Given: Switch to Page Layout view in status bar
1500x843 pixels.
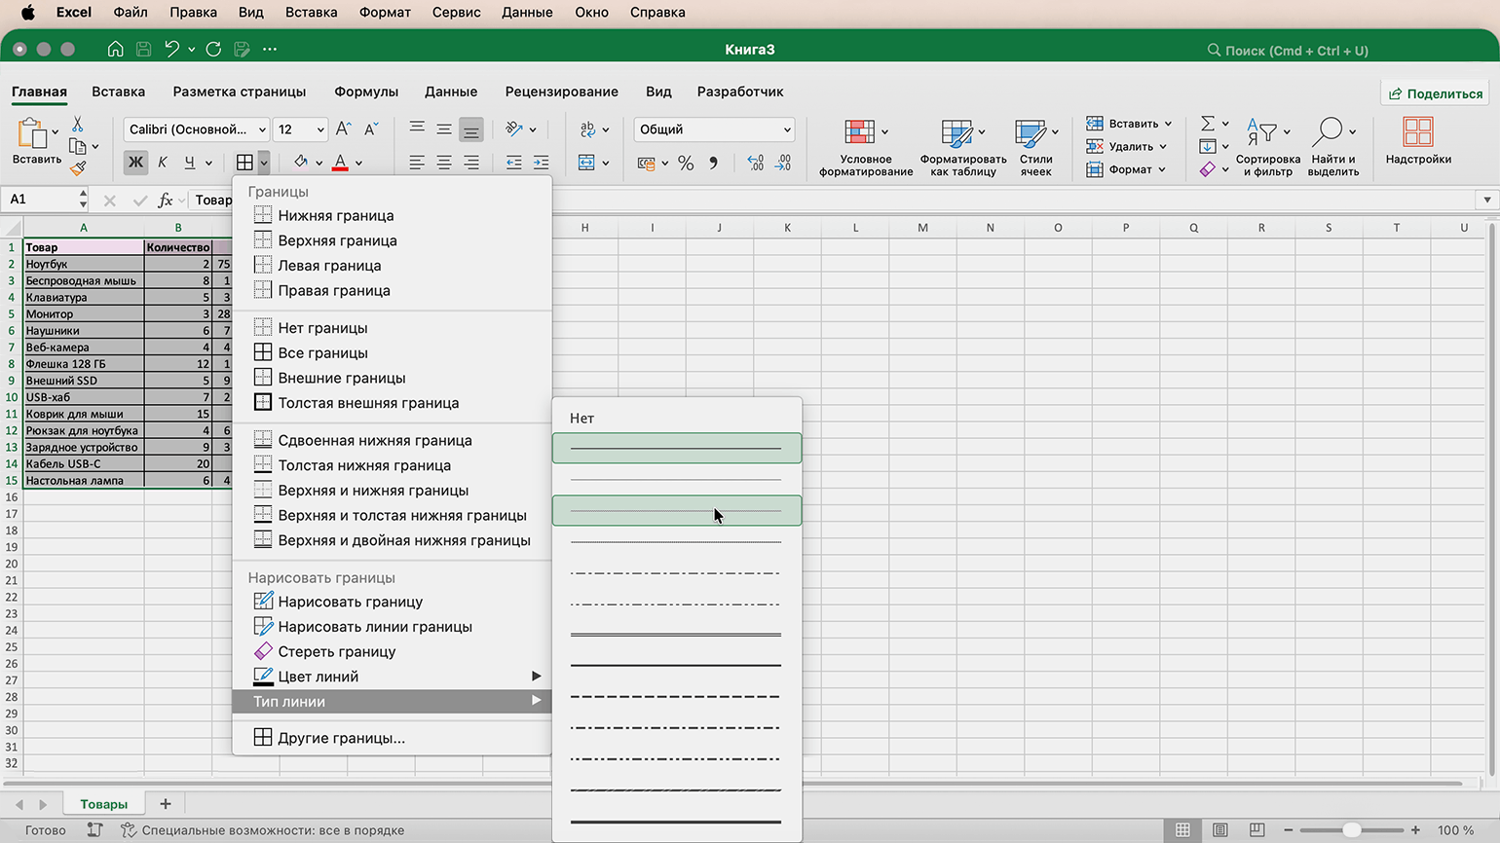Looking at the screenshot, I should click(1220, 830).
